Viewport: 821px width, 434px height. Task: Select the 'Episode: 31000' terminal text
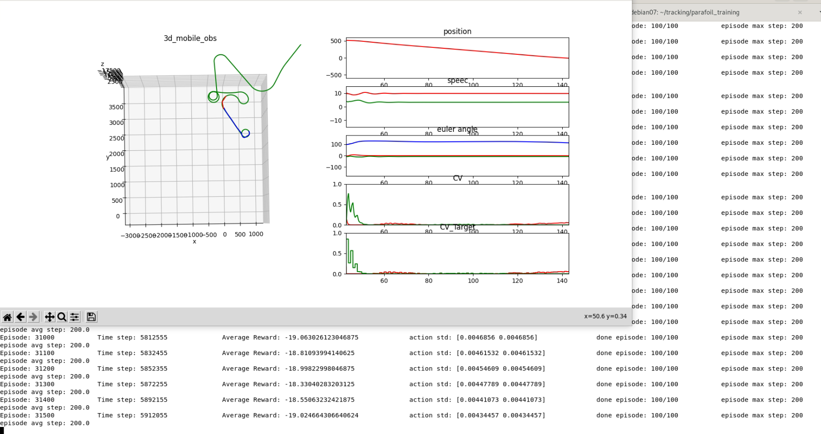[x=27, y=337]
